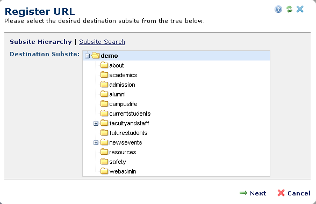This screenshot has height=204, width=316.
Task: Choose the alumni subsite
Action: pos(117,94)
